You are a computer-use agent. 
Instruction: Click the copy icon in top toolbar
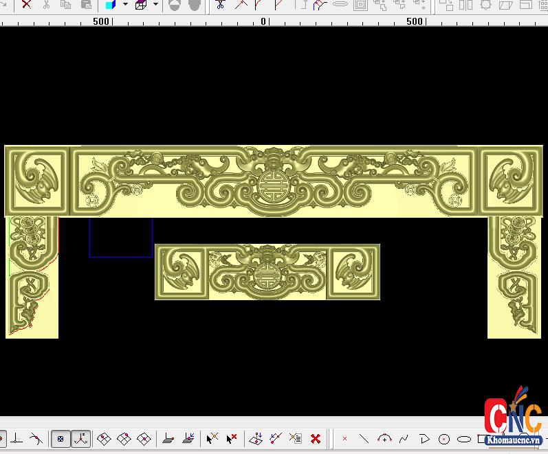coord(65,4)
